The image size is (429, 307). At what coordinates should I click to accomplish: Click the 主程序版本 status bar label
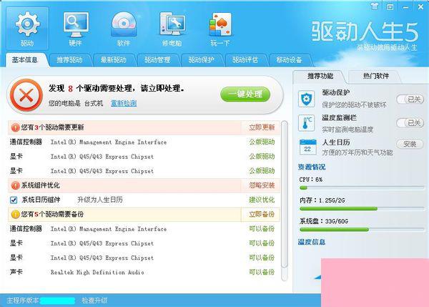click(x=22, y=301)
